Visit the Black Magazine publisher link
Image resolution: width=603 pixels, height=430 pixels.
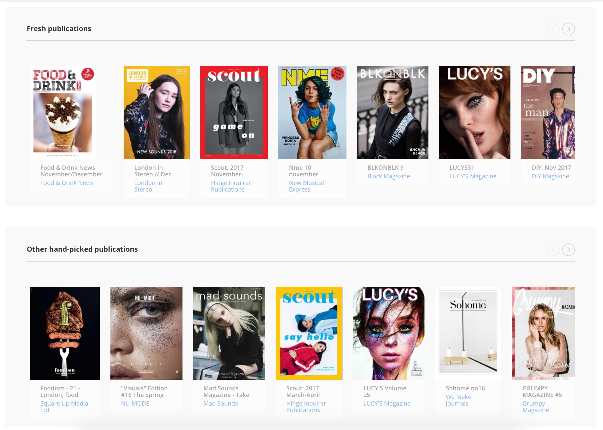[x=388, y=176]
